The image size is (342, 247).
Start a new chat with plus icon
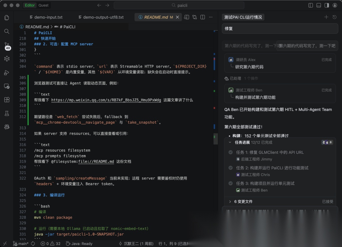pos(326,17)
